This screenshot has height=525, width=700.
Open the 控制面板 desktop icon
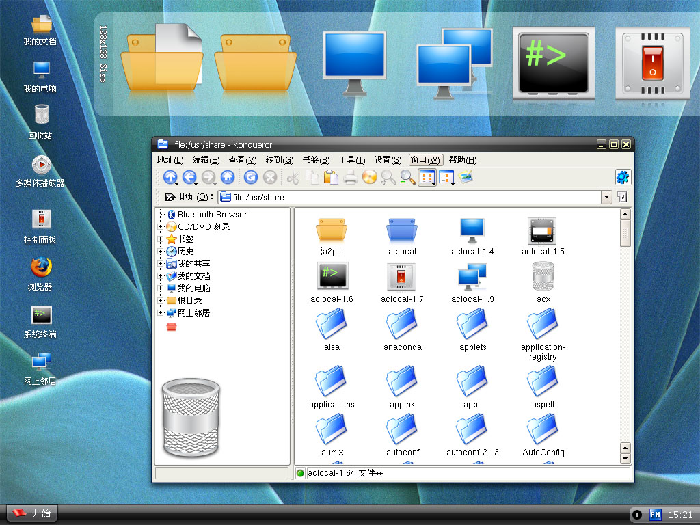click(40, 227)
